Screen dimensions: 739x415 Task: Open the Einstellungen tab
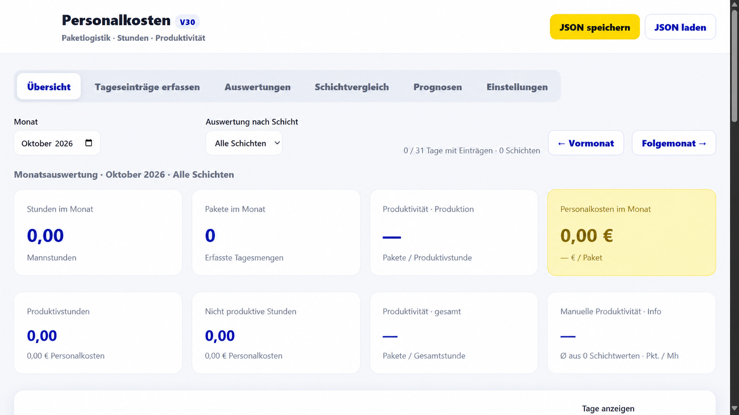(517, 86)
